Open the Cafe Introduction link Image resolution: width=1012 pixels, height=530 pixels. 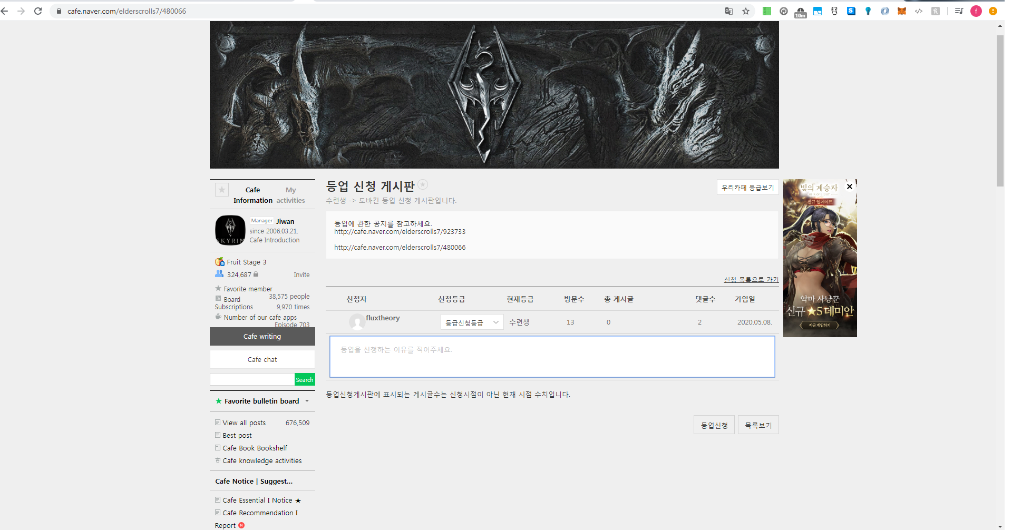(275, 240)
